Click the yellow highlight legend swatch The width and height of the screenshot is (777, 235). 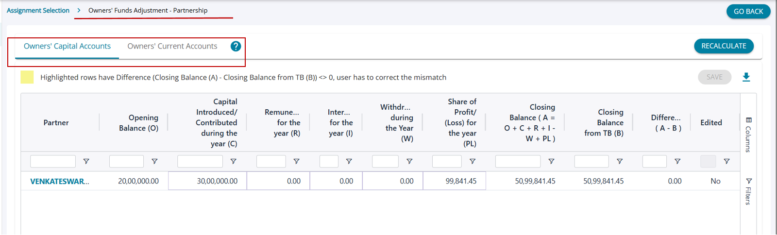[x=27, y=77]
